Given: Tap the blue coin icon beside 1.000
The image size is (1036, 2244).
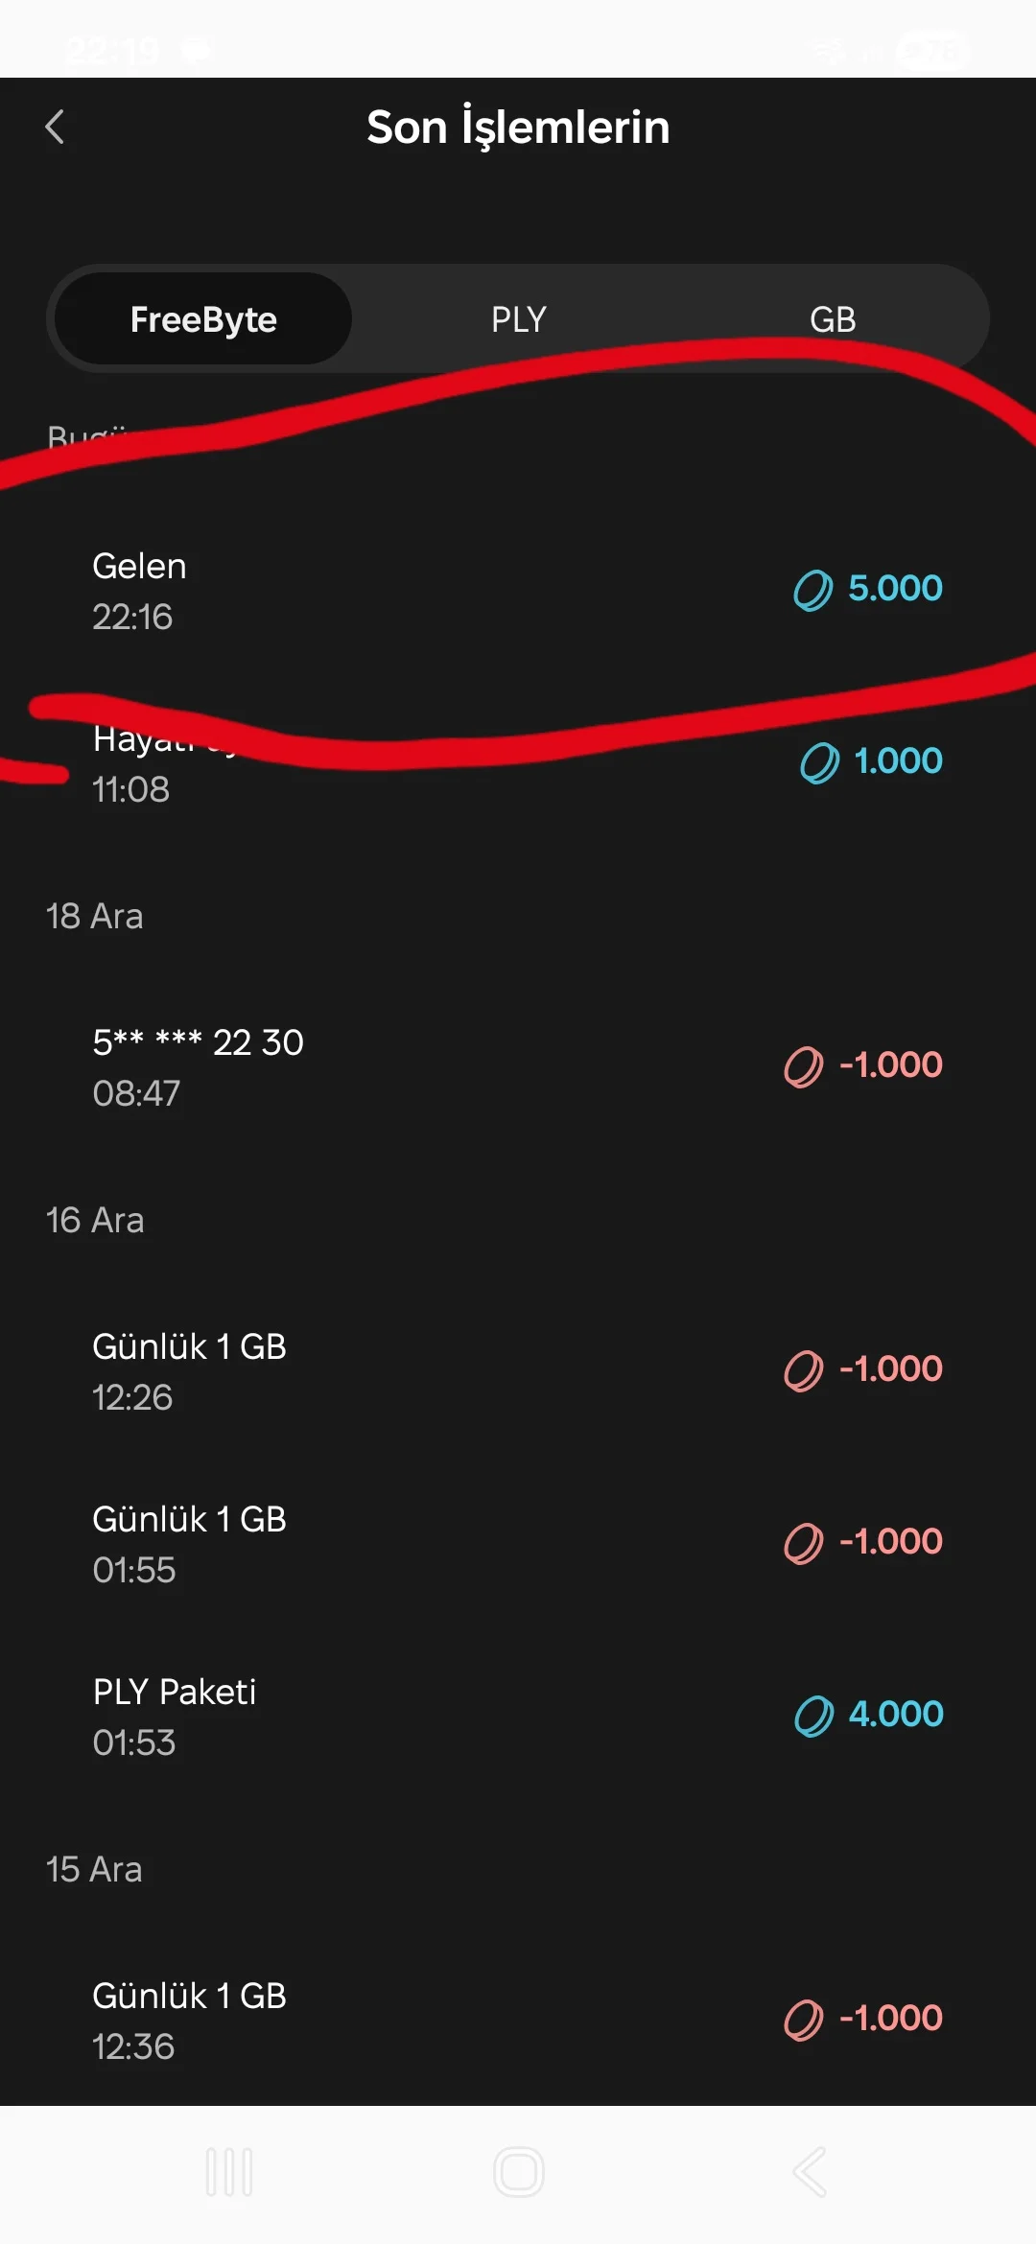Looking at the screenshot, I should [x=819, y=763].
